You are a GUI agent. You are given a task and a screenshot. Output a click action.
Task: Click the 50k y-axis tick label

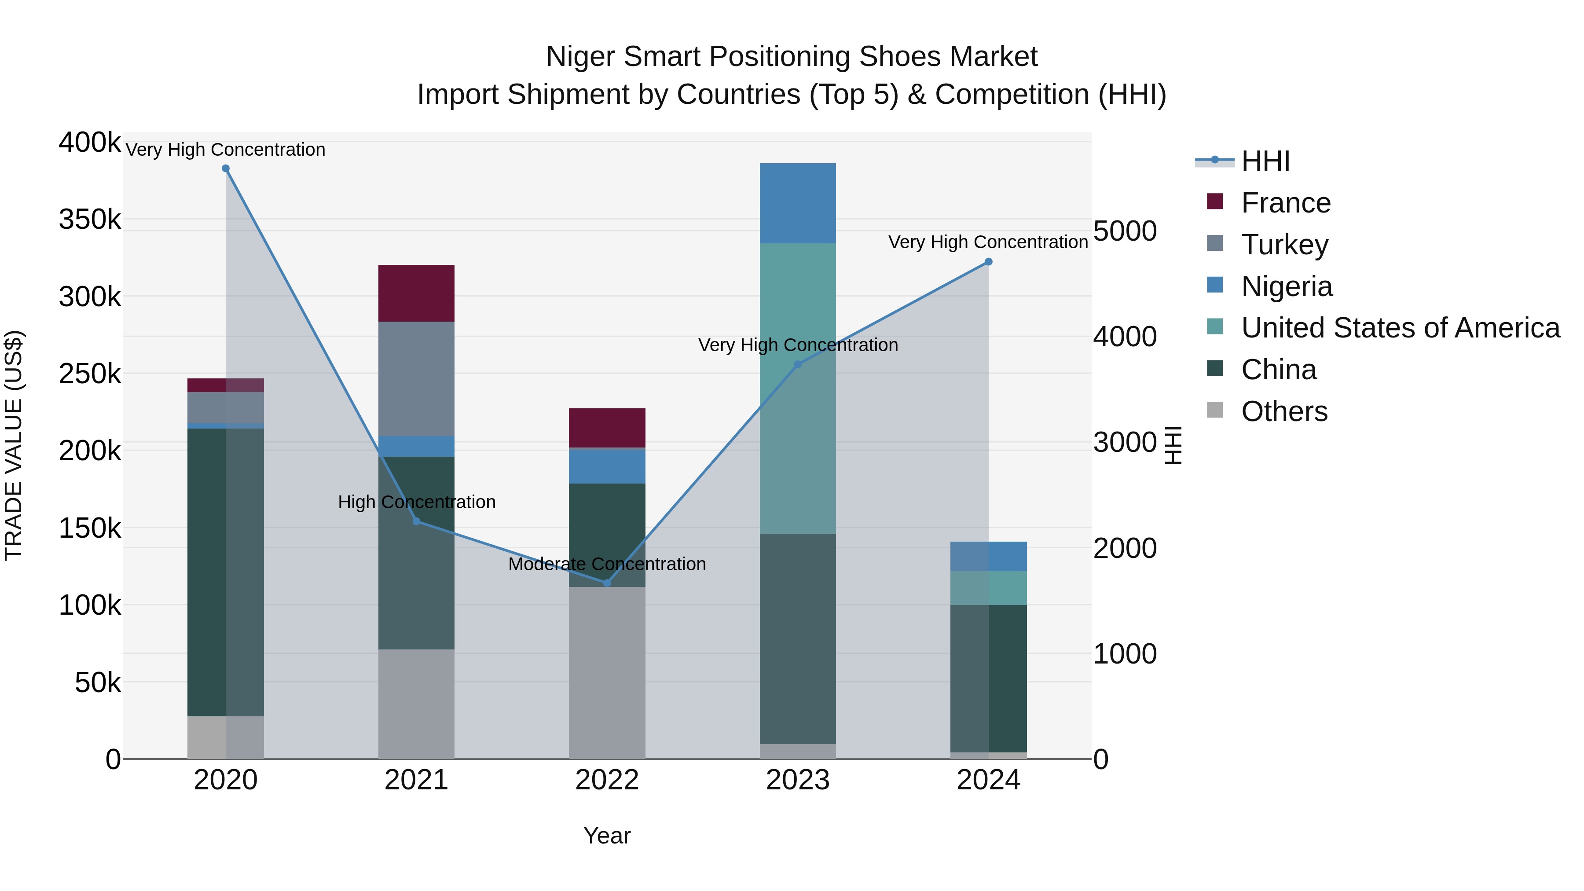pyautogui.click(x=98, y=682)
